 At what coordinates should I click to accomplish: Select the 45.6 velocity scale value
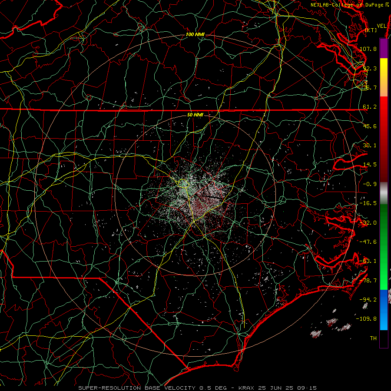point(370,126)
